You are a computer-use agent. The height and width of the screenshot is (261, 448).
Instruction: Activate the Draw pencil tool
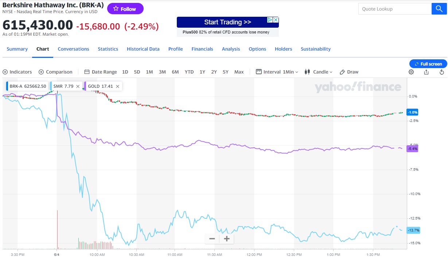pyautogui.click(x=349, y=72)
